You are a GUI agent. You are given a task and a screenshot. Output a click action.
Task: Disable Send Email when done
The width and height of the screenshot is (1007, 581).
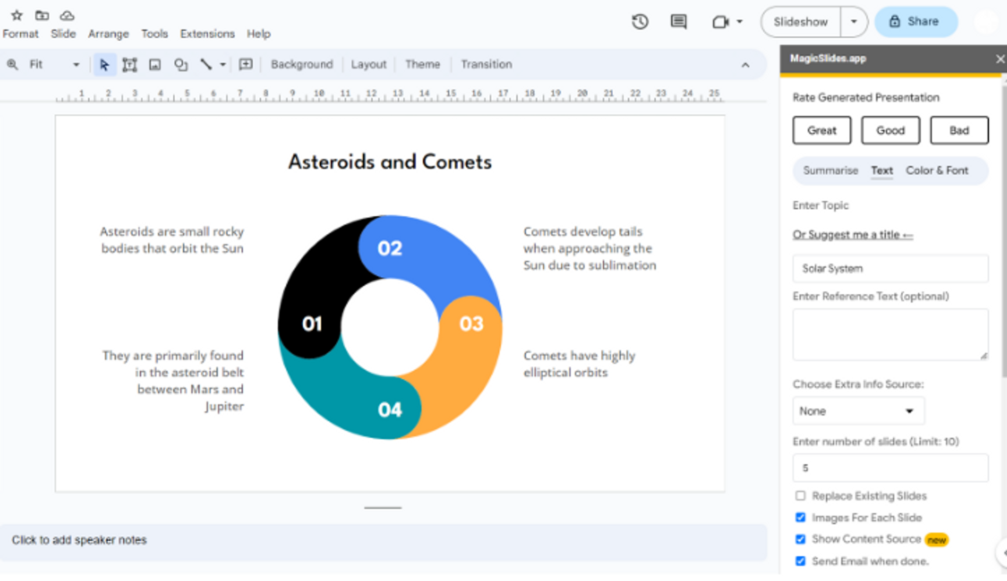(x=800, y=560)
